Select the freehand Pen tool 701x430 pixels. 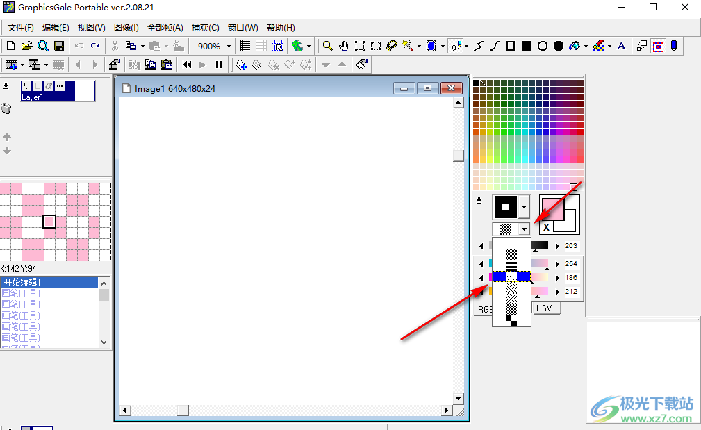[x=455, y=46]
